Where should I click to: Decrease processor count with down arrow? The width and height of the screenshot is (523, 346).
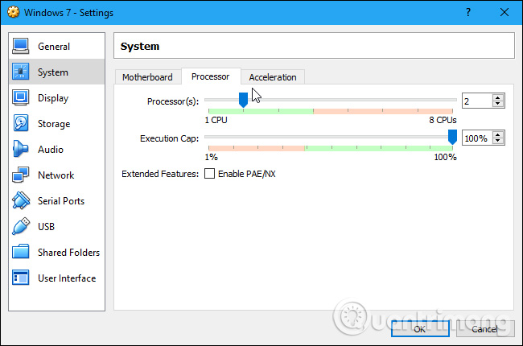click(497, 104)
